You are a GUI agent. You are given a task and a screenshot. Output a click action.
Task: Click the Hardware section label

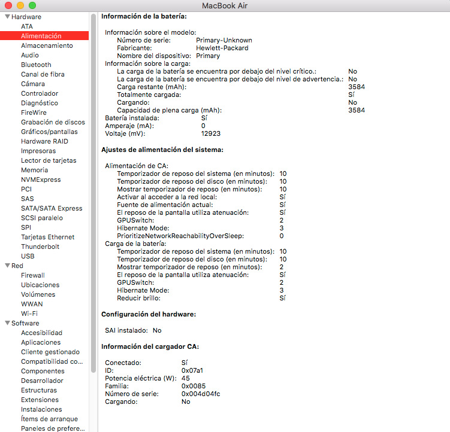26,17
